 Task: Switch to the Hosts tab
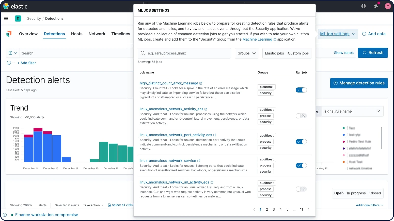[77, 34]
